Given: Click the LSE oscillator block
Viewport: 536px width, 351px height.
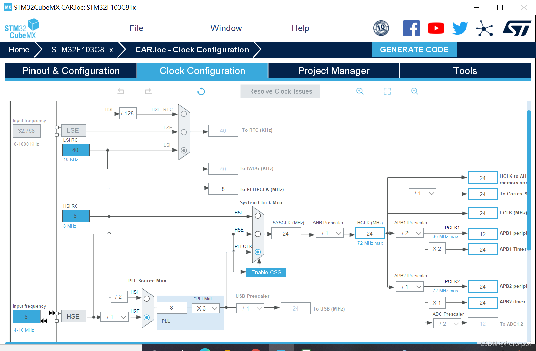Looking at the screenshot, I should click(73, 130).
